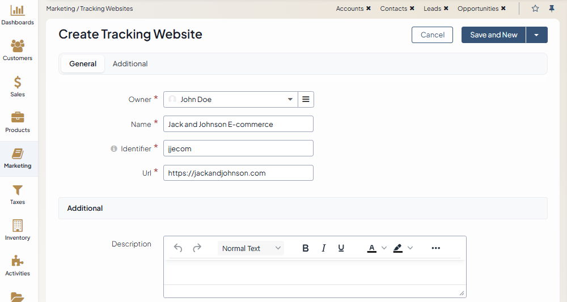The width and height of the screenshot is (567, 302).
Task: Select the General tab
Action: 83,64
